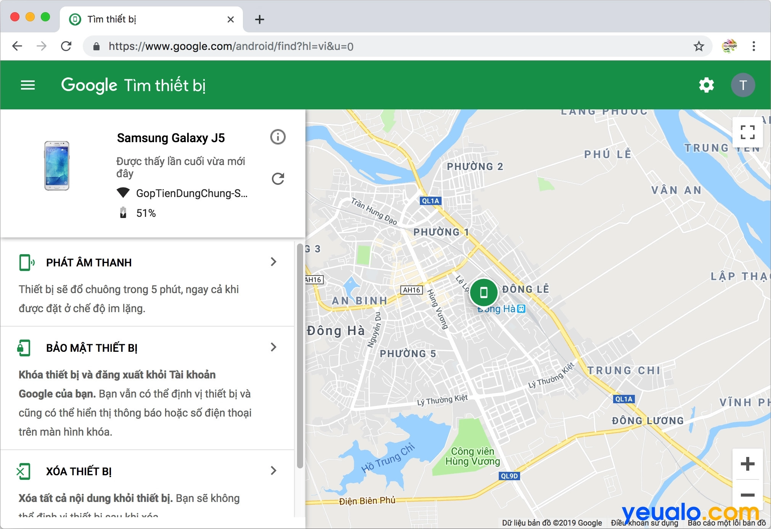Click the Google Tìm thiết bị logo
Viewport: 771px width, 529px height.
tap(133, 85)
